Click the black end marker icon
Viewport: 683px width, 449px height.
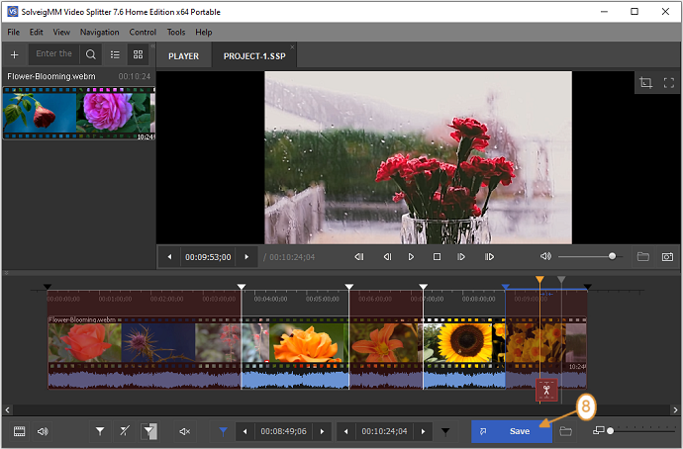445,431
